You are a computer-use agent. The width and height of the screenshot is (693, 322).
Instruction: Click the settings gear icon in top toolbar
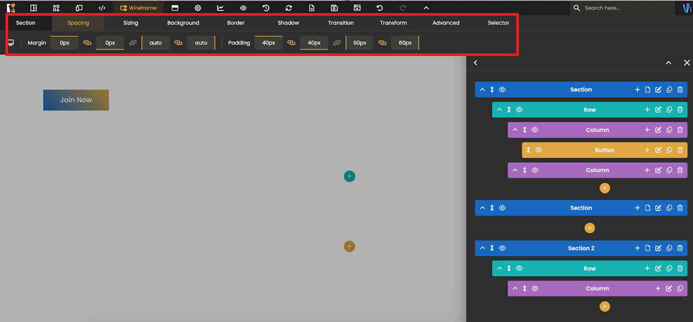[197, 8]
